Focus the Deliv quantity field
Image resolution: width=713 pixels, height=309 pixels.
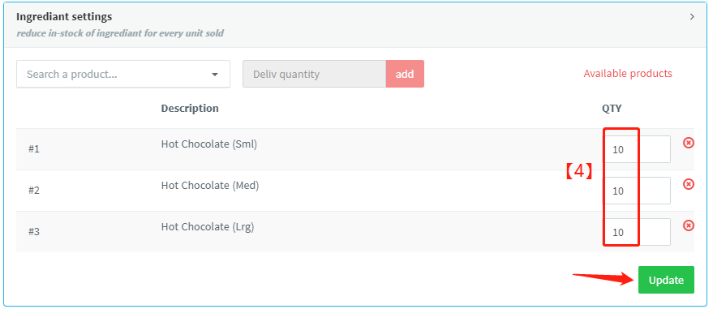pyautogui.click(x=314, y=74)
